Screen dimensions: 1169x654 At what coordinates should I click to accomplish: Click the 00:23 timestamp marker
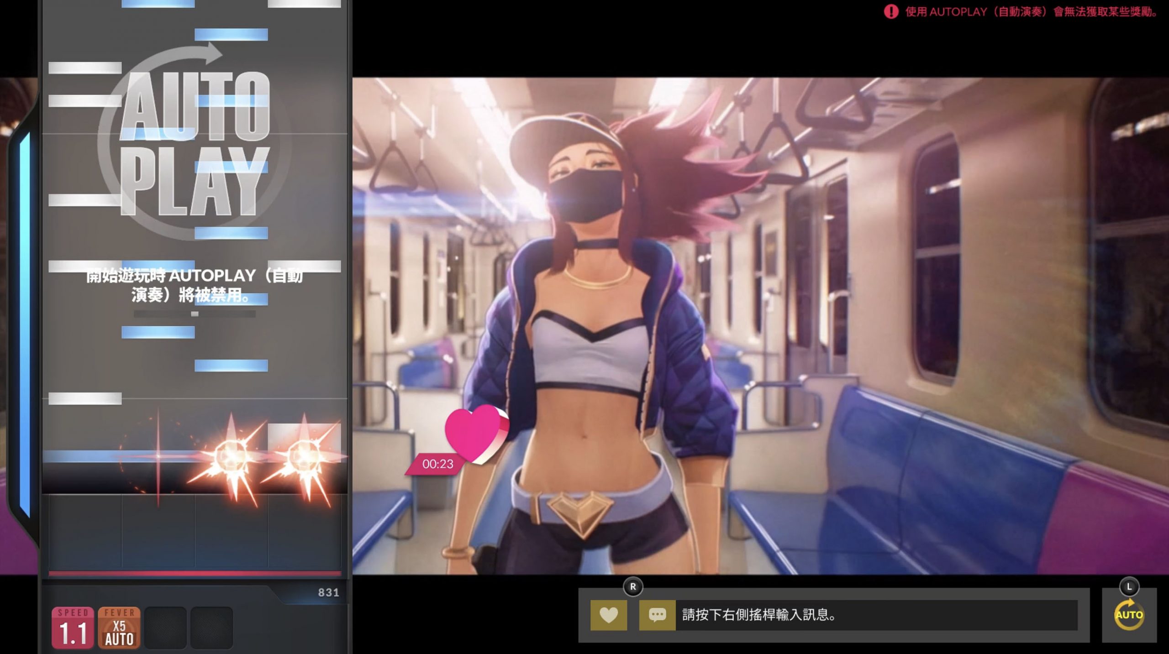click(437, 464)
